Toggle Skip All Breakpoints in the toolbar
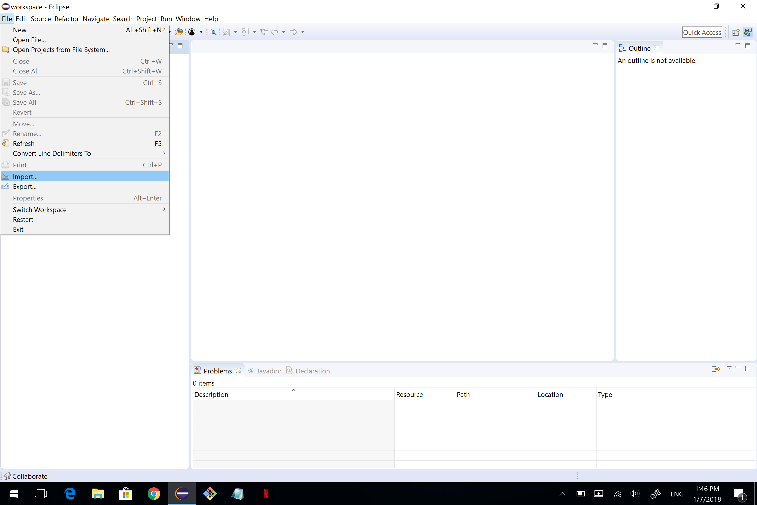The image size is (757, 505). click(x=213, y=32)
